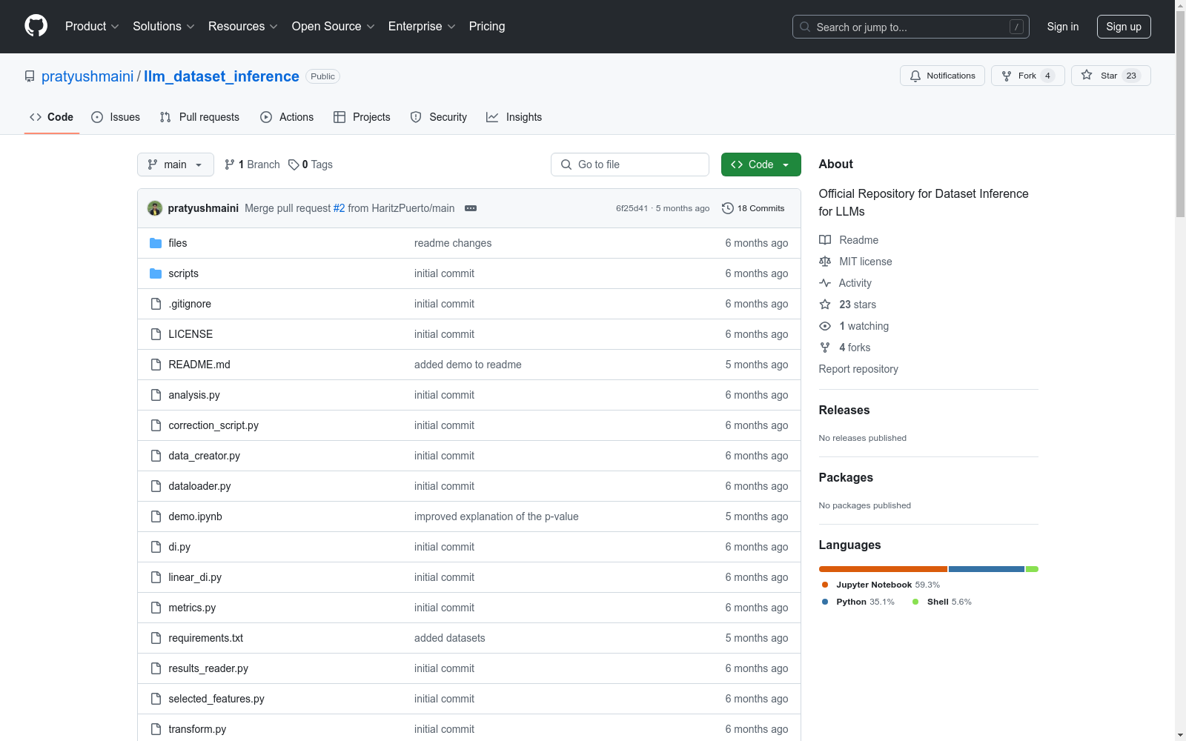The height and width of the screenshot is (741, 1186).
Task: Open the llm_dataset_inference repository link
Action: click(222, 76)
